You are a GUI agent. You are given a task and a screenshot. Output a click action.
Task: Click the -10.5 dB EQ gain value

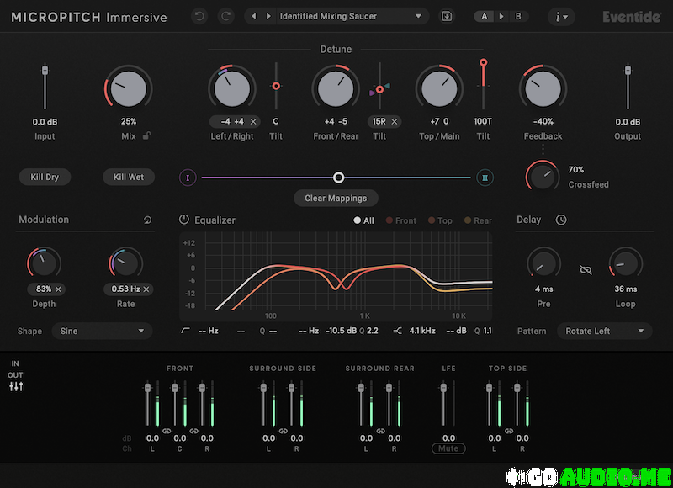pos(341,331)
